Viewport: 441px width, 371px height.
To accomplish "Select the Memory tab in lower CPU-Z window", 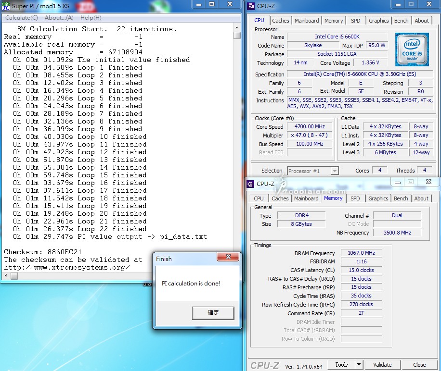I will [x=333, y=198].
